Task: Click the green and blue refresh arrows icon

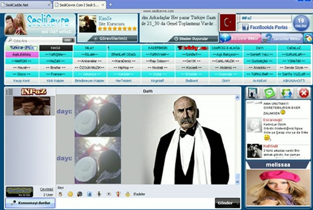Action: click(x=287, y=93)
